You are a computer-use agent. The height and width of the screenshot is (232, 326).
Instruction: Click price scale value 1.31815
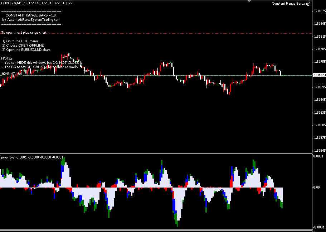pyautogui.click(x=320, y=37)
